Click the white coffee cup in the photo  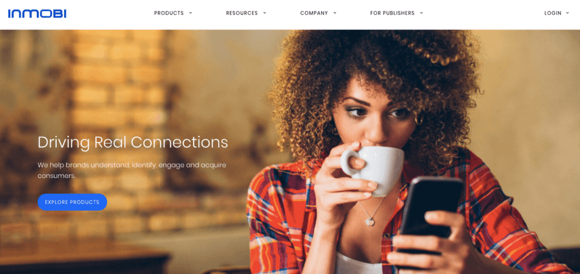[x=373, y=168]
